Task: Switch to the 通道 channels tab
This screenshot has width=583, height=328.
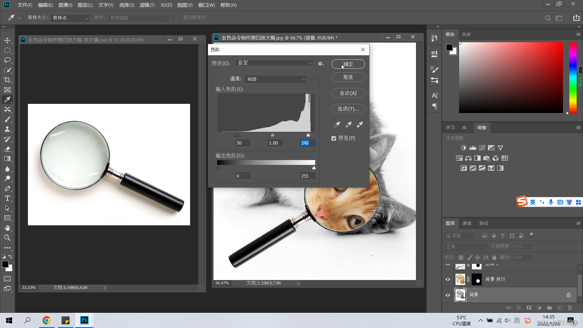Action: coord(467,223)
